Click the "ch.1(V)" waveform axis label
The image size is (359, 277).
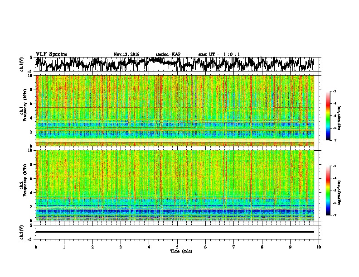coord(21,64)
